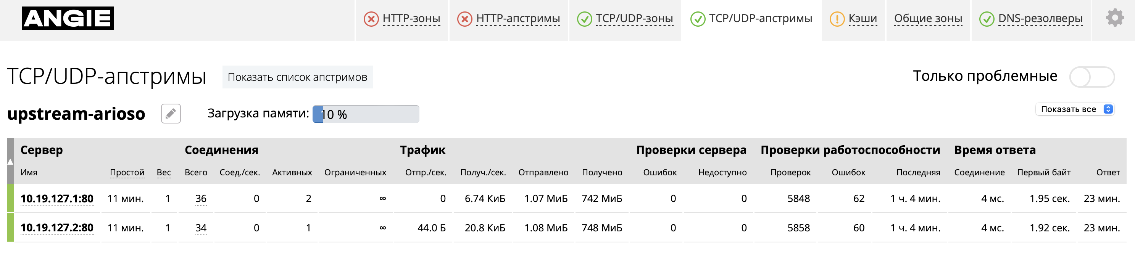Toggle the Только проблемные switch

click(x=1092, y=77)
